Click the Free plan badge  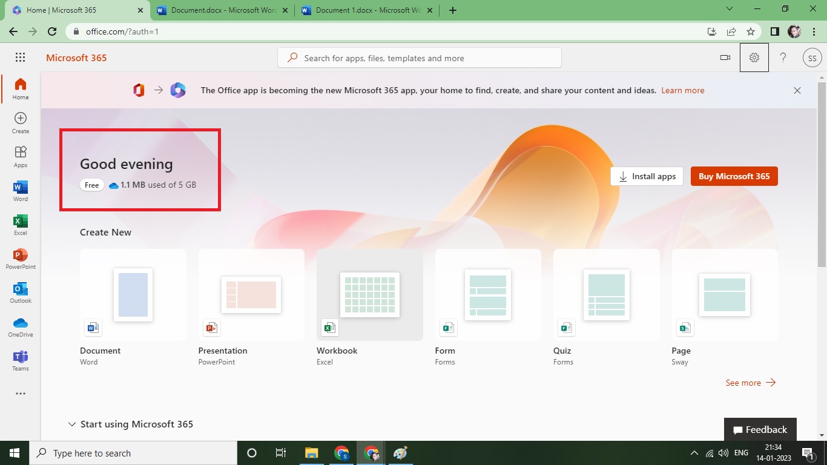pyautogui.click(x=92, y=185)
